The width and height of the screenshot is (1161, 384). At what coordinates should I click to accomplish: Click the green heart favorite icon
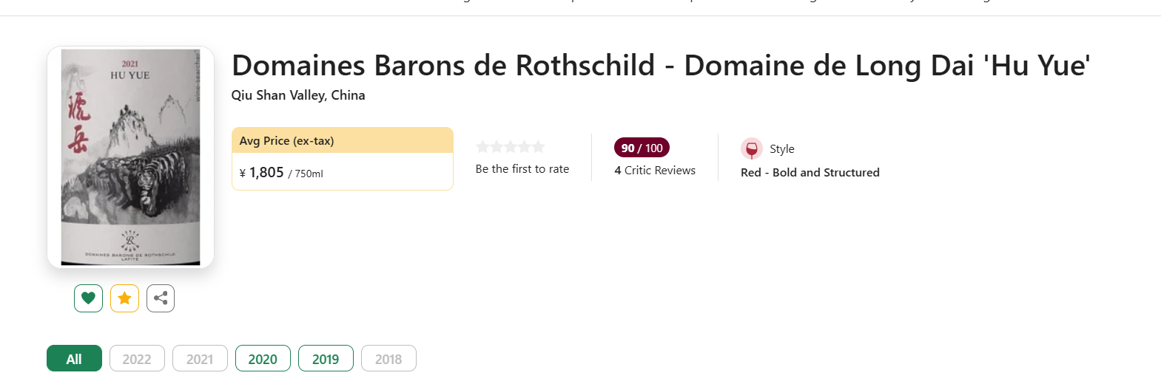click(88, 298)
